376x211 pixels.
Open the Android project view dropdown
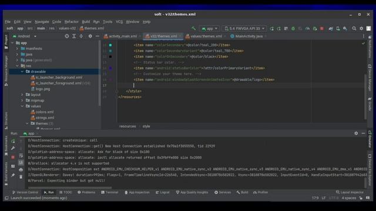(25, 36)
